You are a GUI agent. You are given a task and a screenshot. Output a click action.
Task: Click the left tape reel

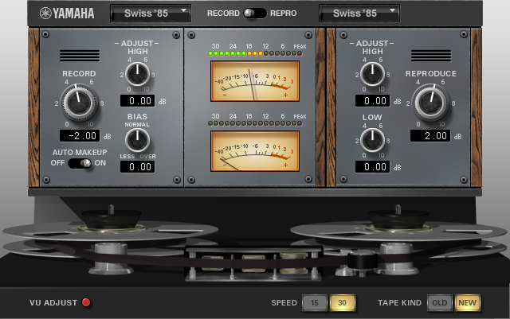point(111,231)
